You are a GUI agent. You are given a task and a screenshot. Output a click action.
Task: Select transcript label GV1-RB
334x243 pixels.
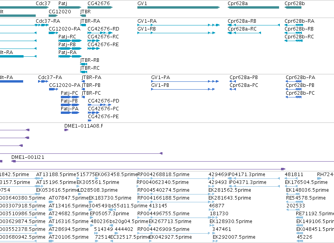(x=146, y=29)
